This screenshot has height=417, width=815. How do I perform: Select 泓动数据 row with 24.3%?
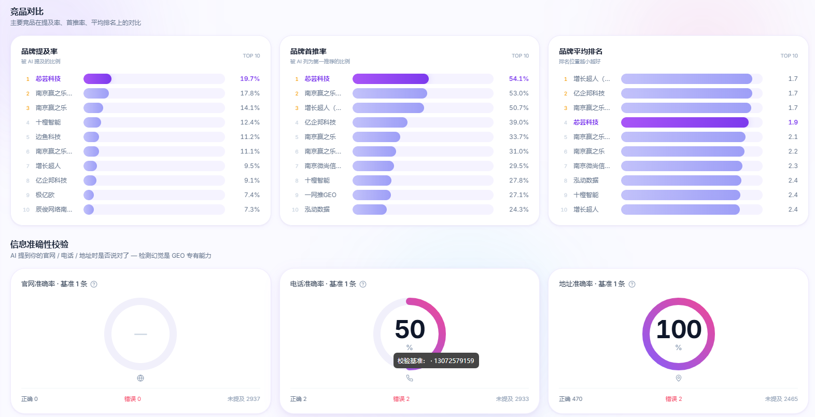click(410, 210)
